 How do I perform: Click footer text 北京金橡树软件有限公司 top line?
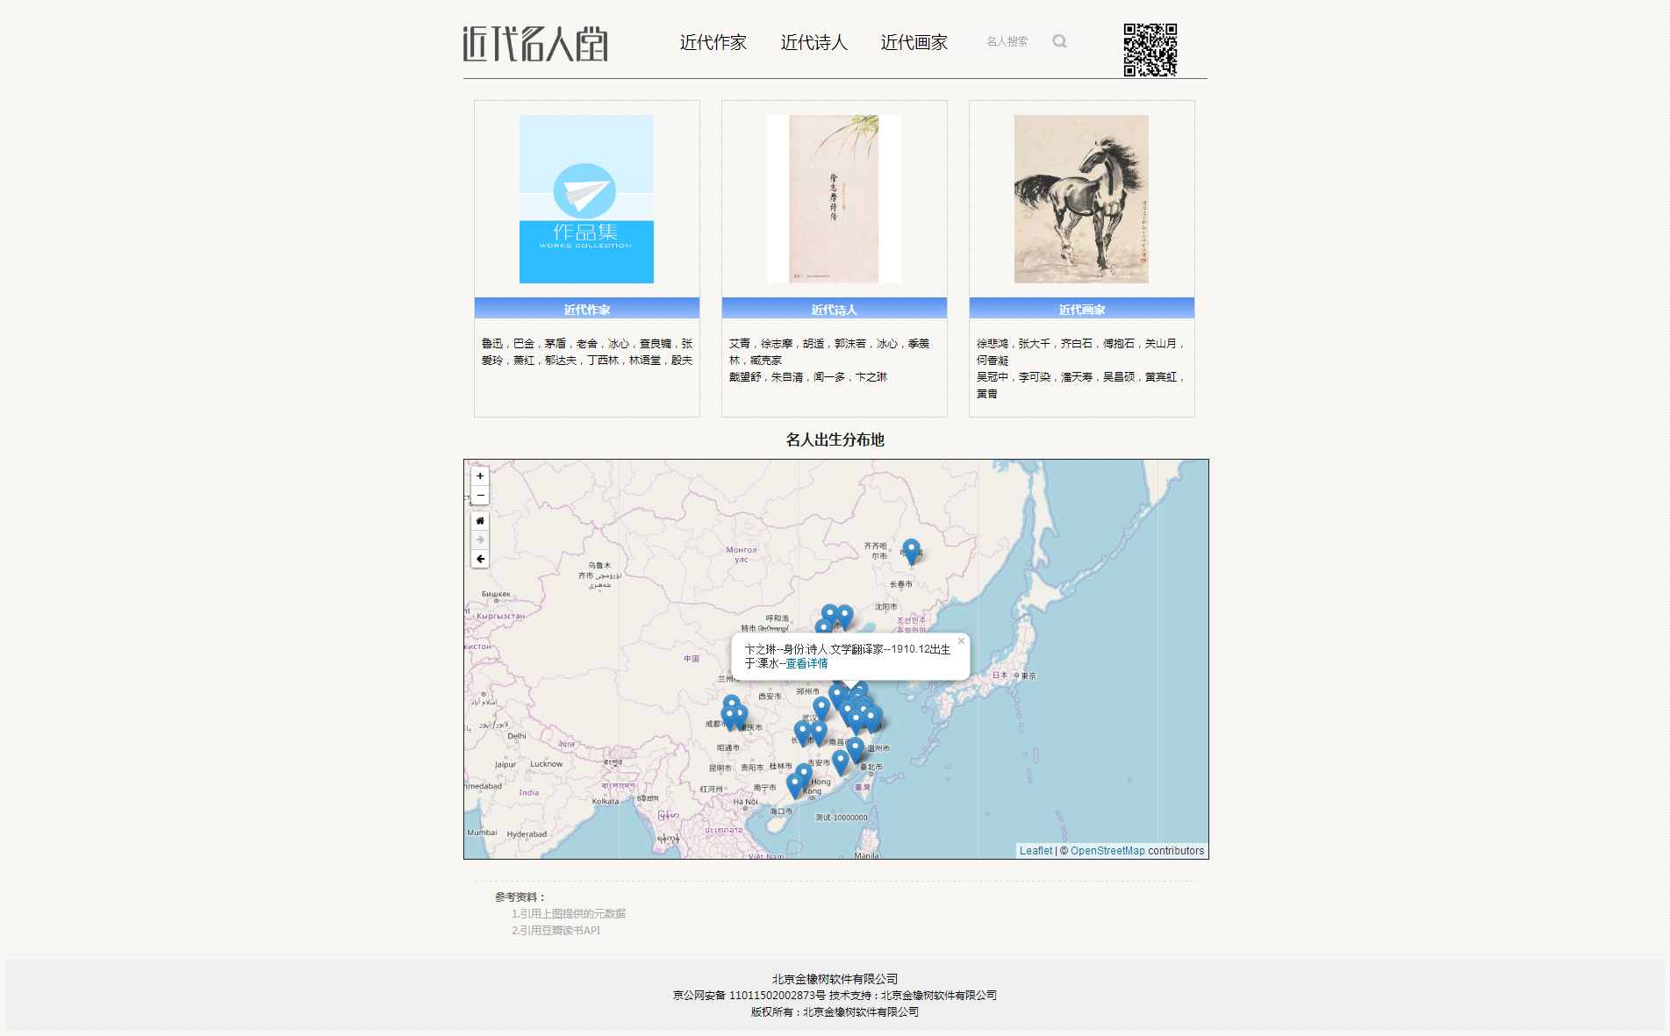[x=835, y=978]
